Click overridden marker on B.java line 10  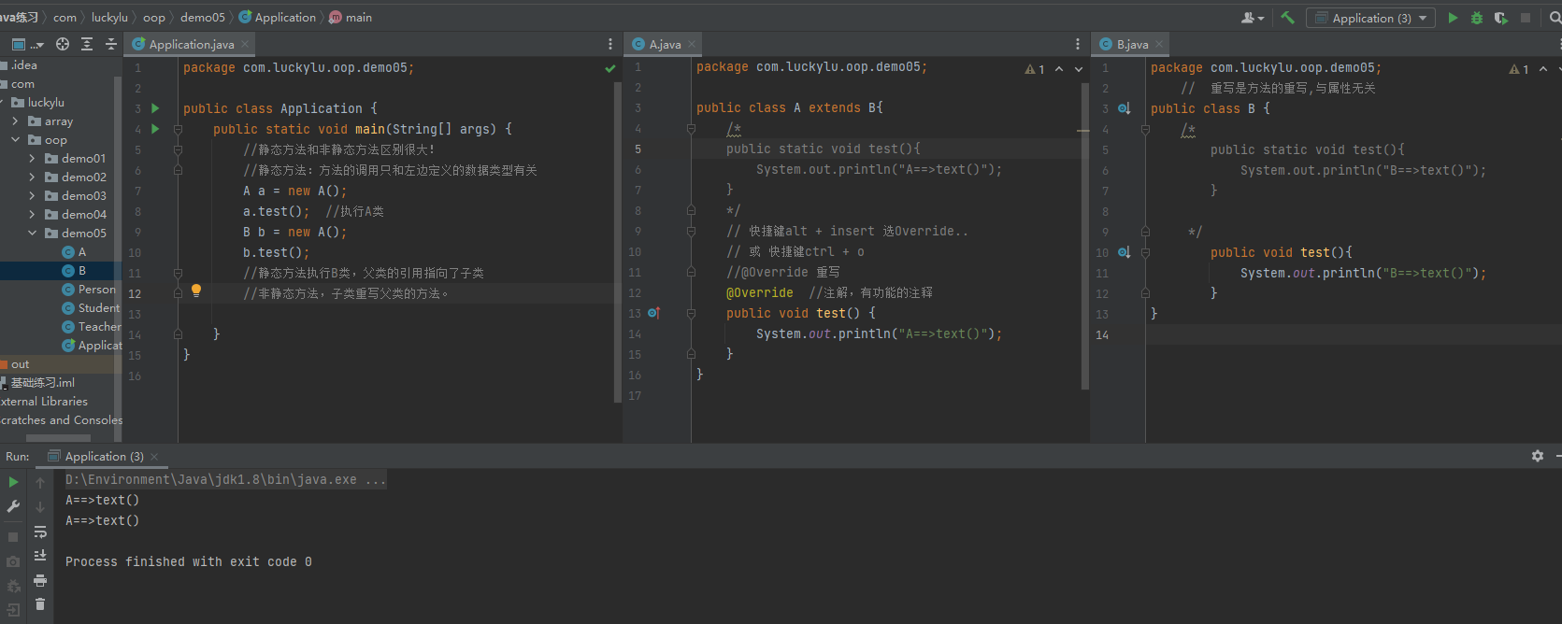[1125, 252]
